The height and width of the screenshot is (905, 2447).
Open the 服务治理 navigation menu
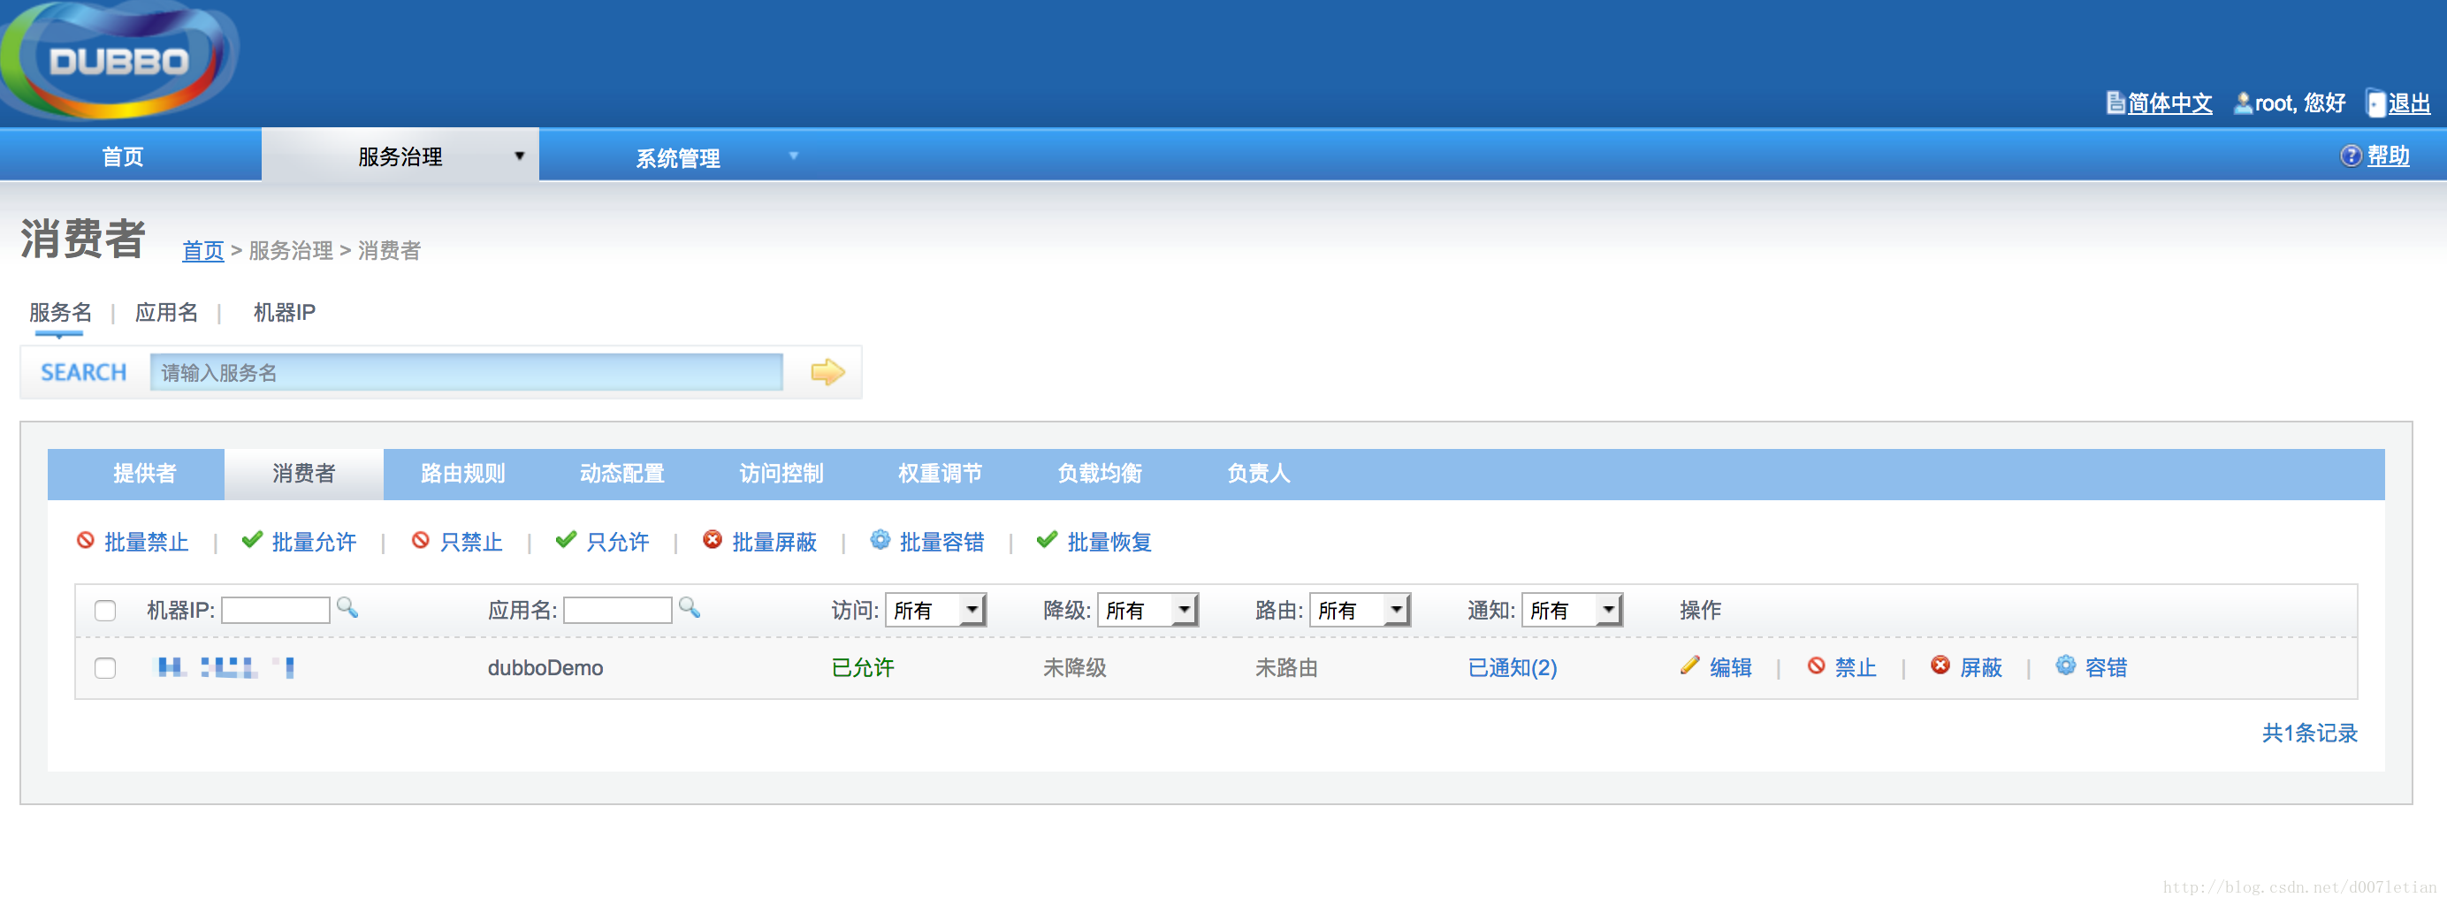pyautogui.click(x=400, y=156)
